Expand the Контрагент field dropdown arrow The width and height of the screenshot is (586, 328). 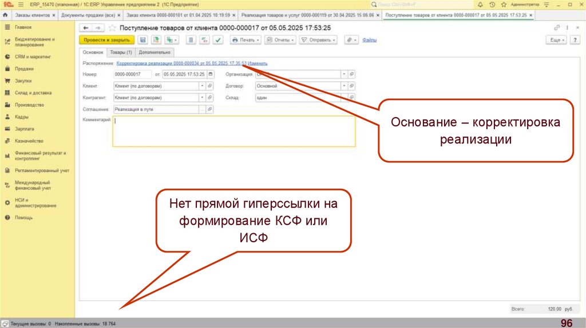coord(202,97)
